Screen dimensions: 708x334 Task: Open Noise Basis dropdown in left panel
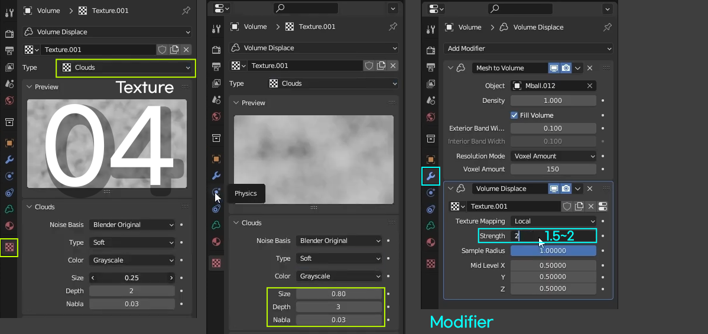click(132, 225)
